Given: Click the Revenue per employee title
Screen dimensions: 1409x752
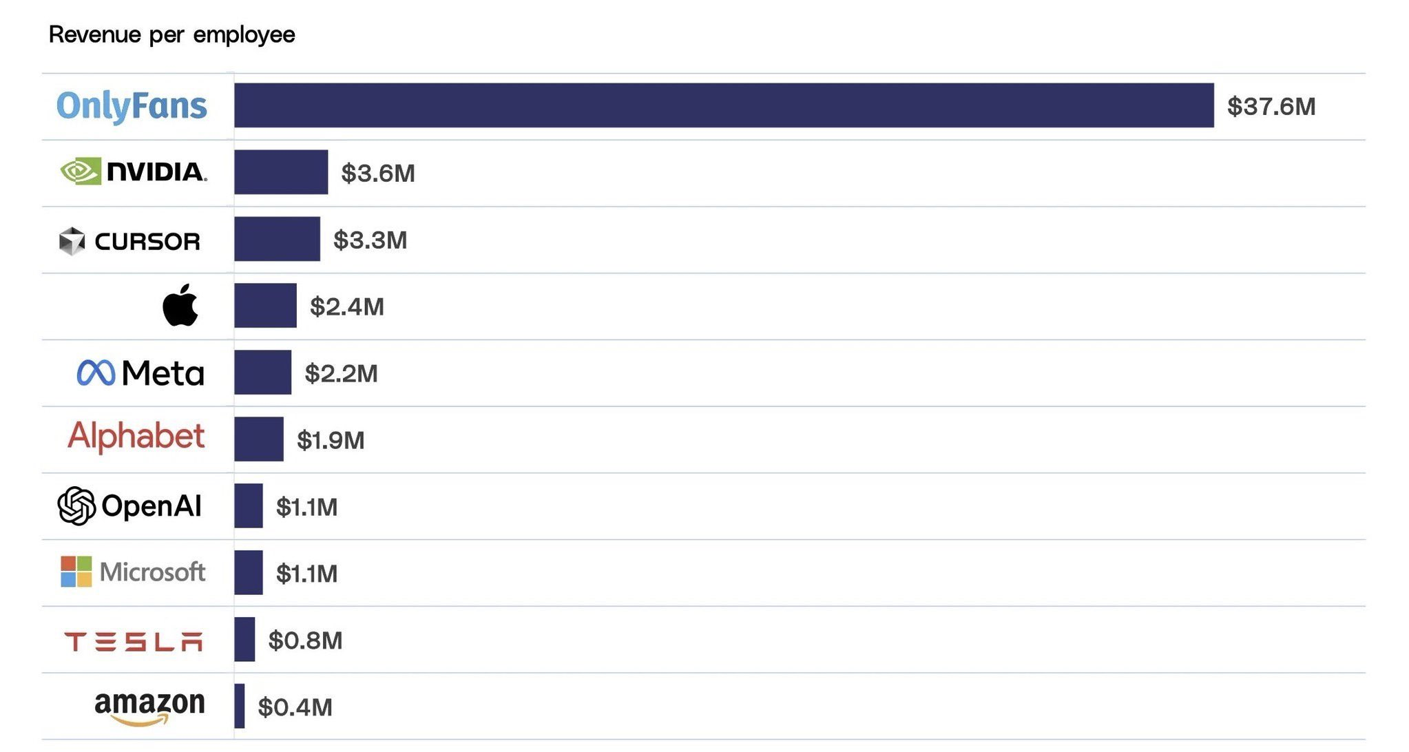Looking at the screenshot, I should (172, 34).
